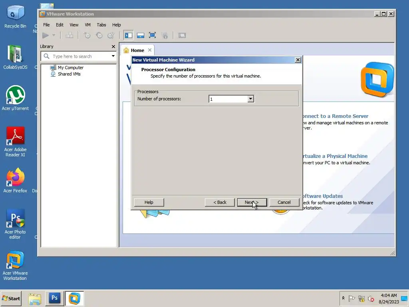
Task: Open the Tabs menu
Action: click(x=101, y=25)
